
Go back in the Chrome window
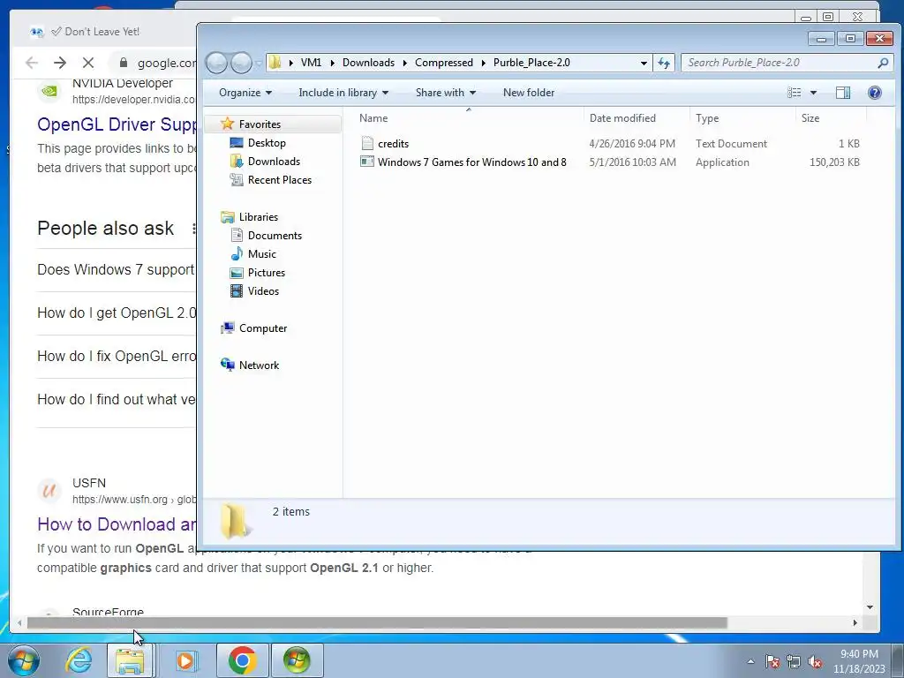pos(32,63)
